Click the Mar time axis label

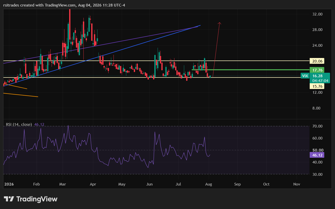pos(63,184)
